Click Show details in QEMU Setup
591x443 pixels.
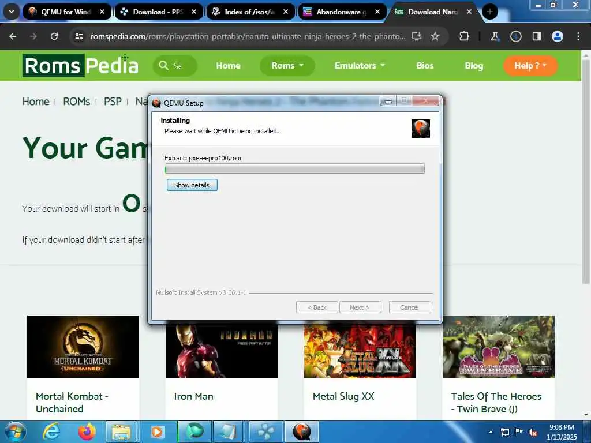(192, 185)
